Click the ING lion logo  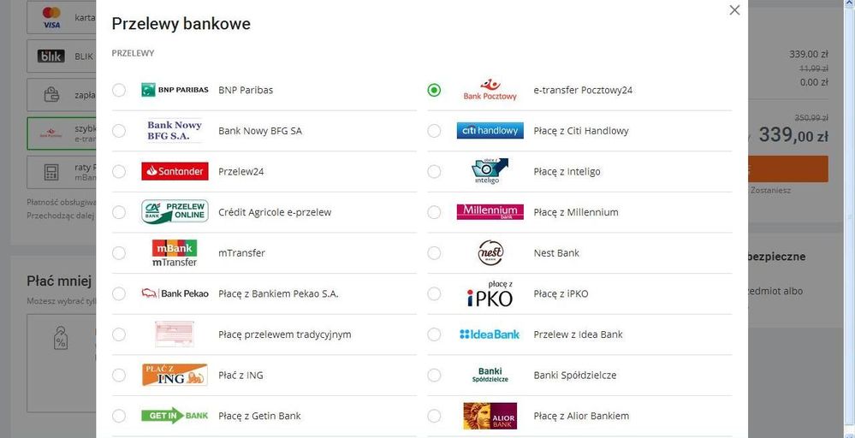click(x=175, y=375)
